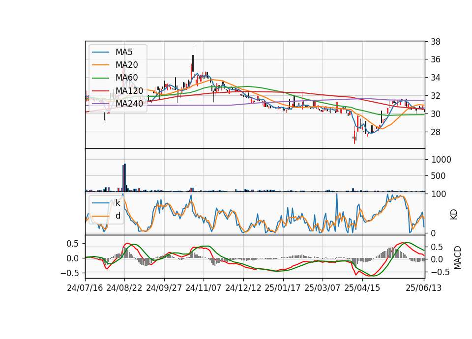Click the 25/04/15 date axis label
This screenshot has width=472, height=339.
362,288
